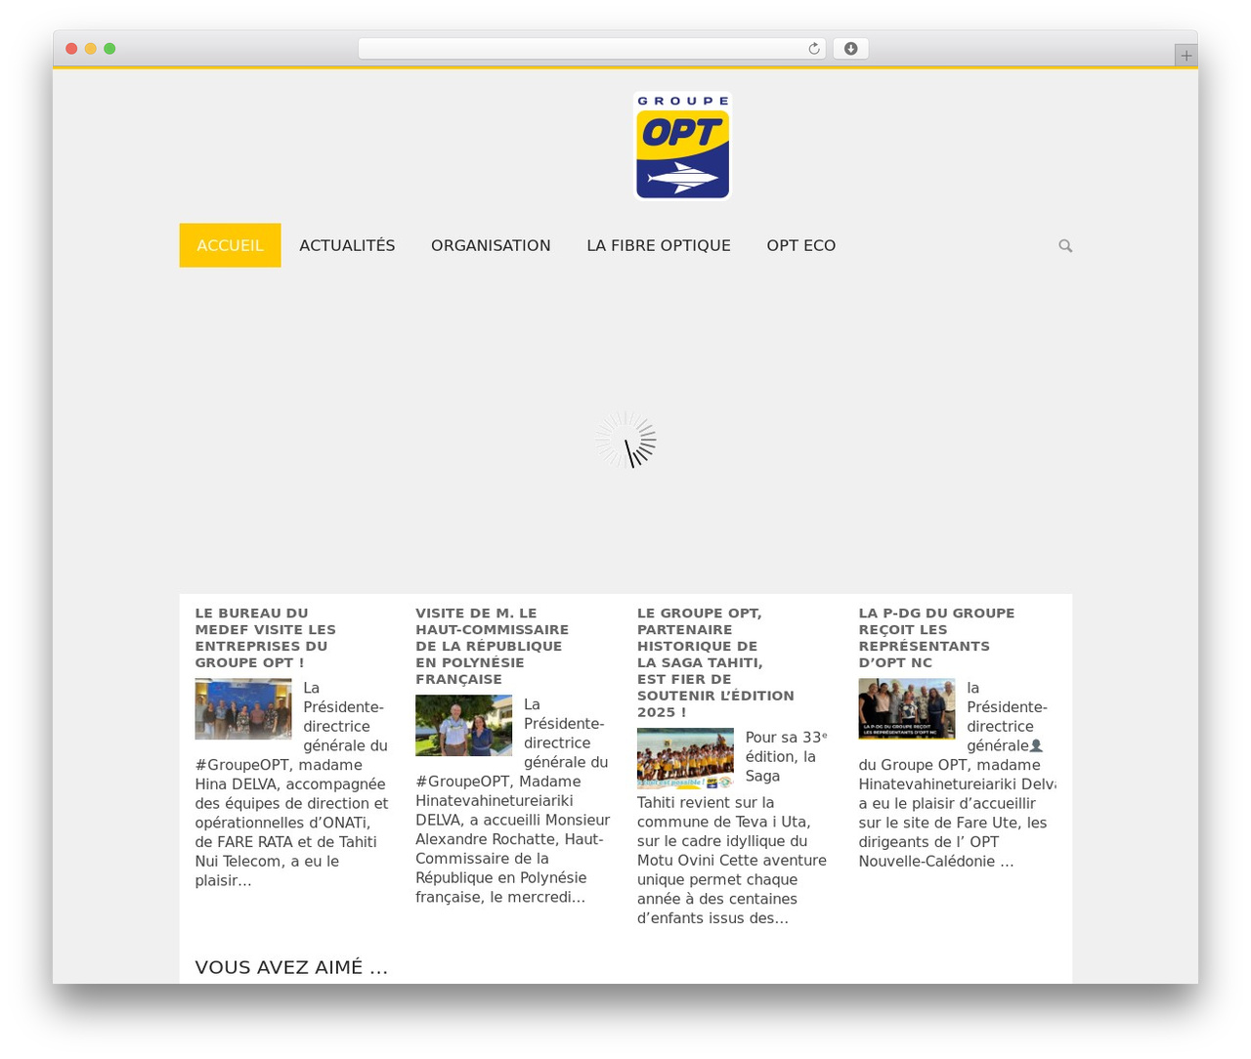The height and width of the screenshot is (1059, 1251).
Task: Click the 'VOUS AVEZ AIMÉ ...' heading
Action: (291, 967)
